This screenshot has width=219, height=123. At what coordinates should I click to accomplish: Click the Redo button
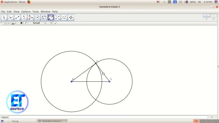[214, 16]
